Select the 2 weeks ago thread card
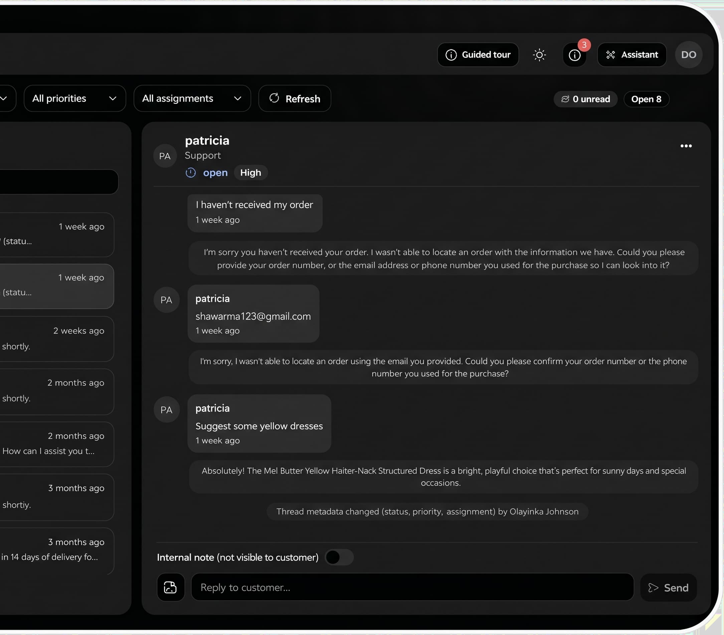 pyautogui.click(x=57, y=339)
